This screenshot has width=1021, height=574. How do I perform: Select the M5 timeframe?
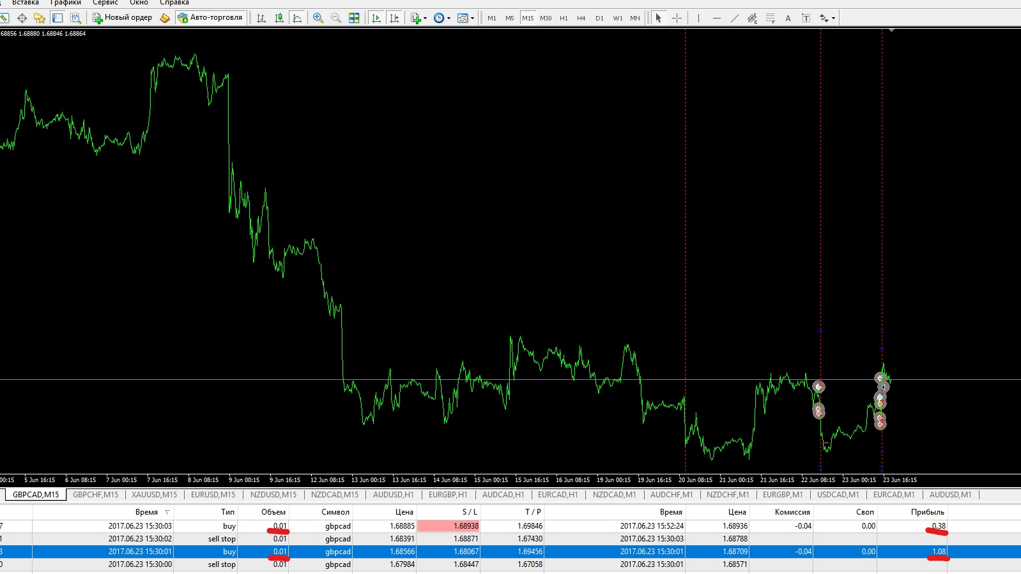510,18
